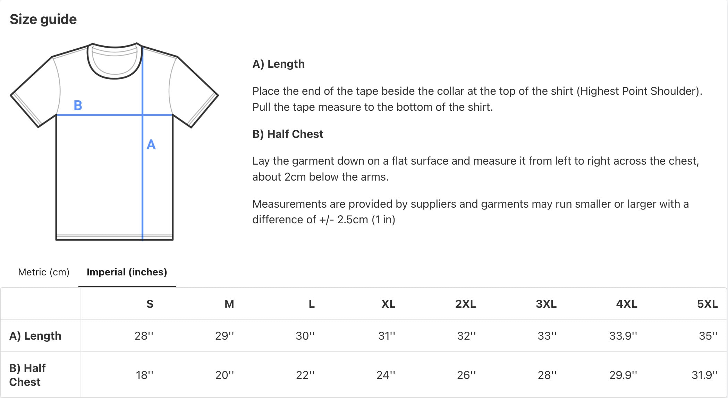Select the Imperial (inches) tab

pyautogui.click(x=127, y=272)
